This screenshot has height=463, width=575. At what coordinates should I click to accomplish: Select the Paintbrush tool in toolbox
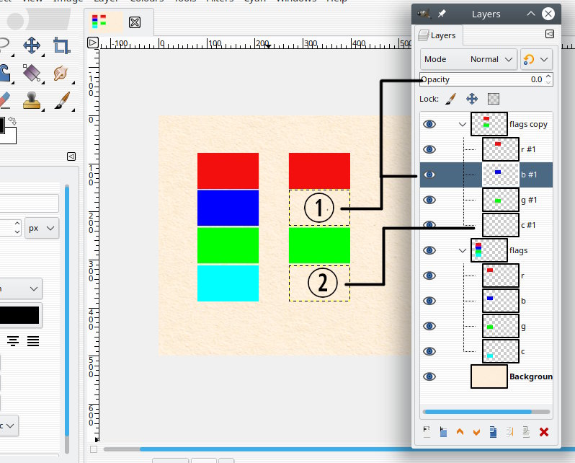coord(63,100)
